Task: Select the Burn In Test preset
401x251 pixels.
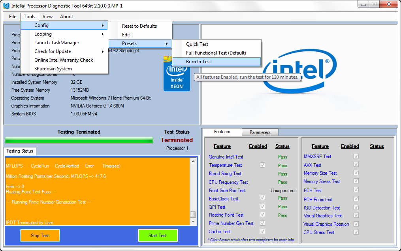Action: pos(217,62)
